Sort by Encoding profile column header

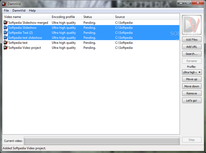[x=66, y=17]
